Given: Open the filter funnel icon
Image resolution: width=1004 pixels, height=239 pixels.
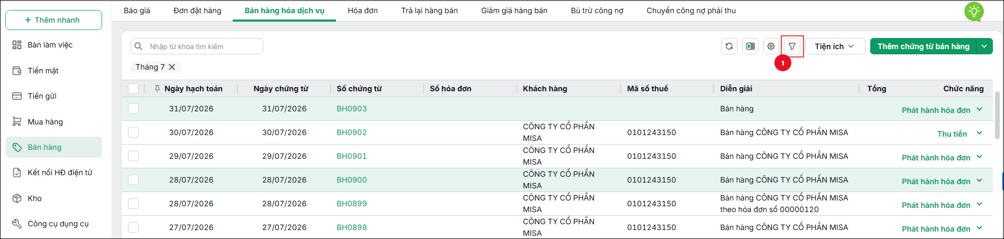Looking at the screenshot, I should click(x=792, y=46).
